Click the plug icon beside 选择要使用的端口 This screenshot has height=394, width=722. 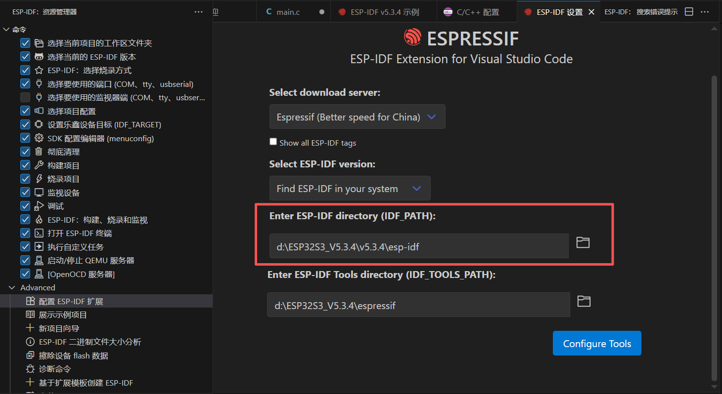tap(39, 84)
